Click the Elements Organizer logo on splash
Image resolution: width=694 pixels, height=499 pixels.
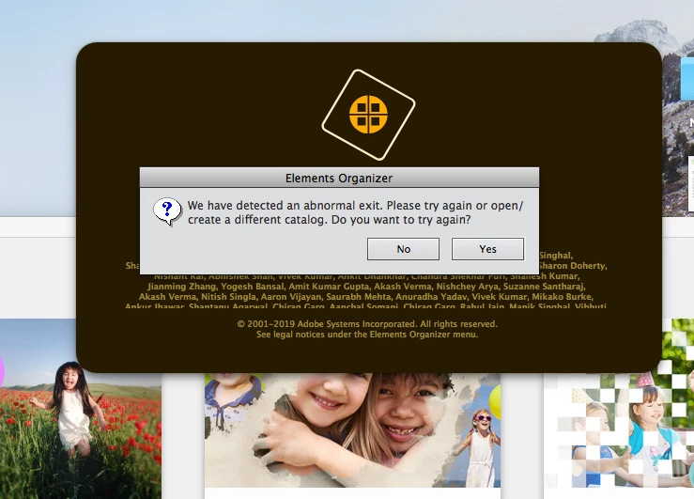pos(368,115)
